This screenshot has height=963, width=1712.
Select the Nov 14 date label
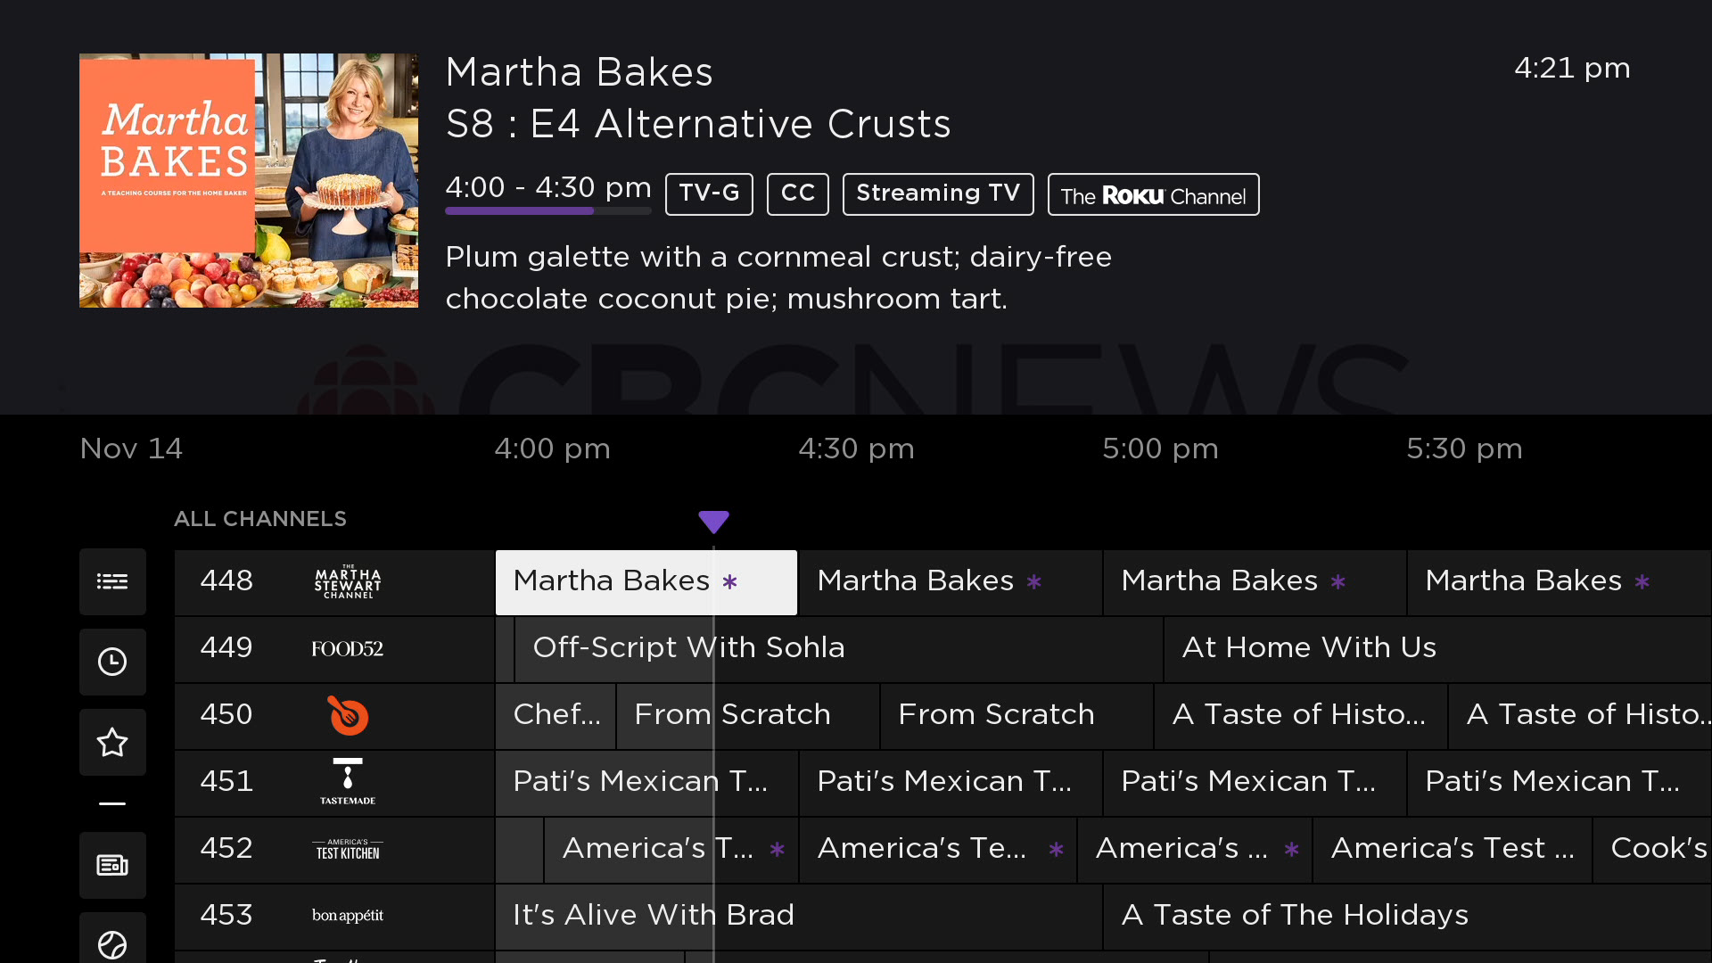pos(131,449)
